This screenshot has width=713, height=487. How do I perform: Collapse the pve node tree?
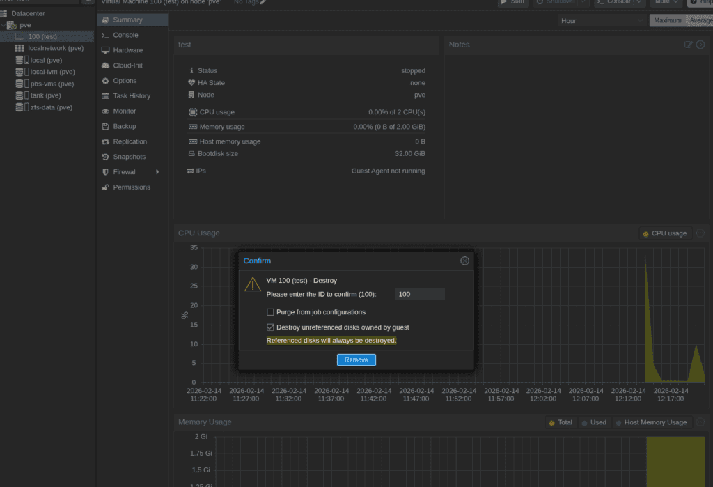tap(3, 25)
